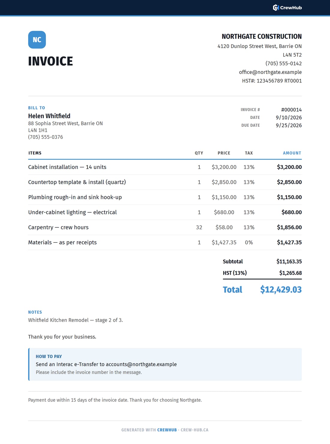Click the BILL TO label
This screenshot has width=330, height=444.
[37, 108]
